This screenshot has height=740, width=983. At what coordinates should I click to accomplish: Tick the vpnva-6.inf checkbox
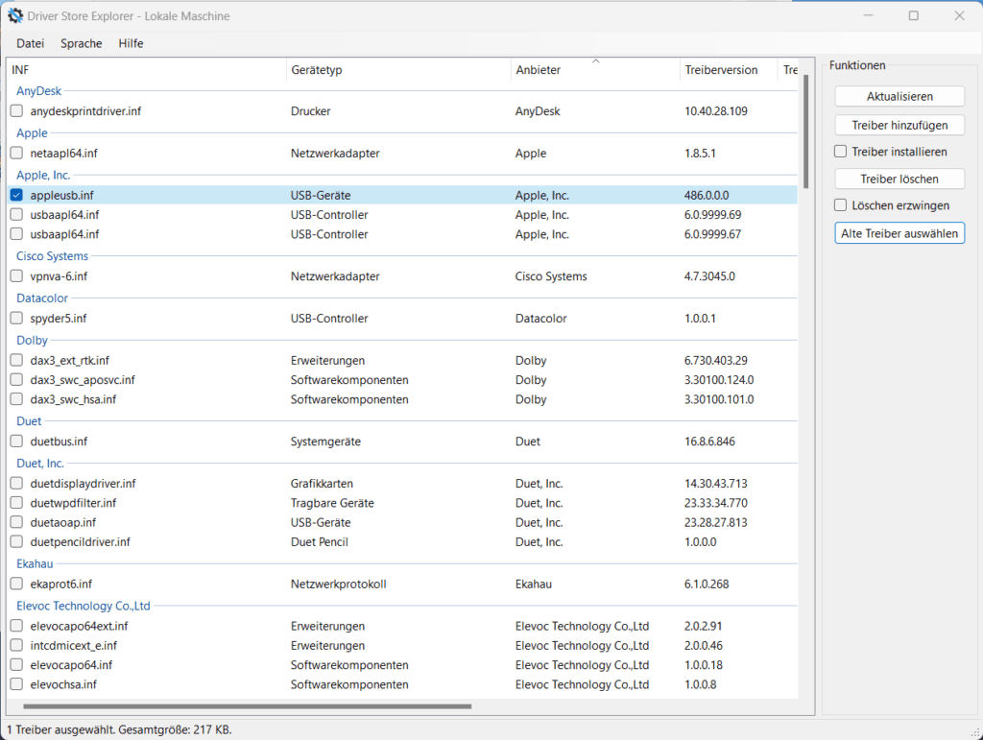tap(17, 276)
